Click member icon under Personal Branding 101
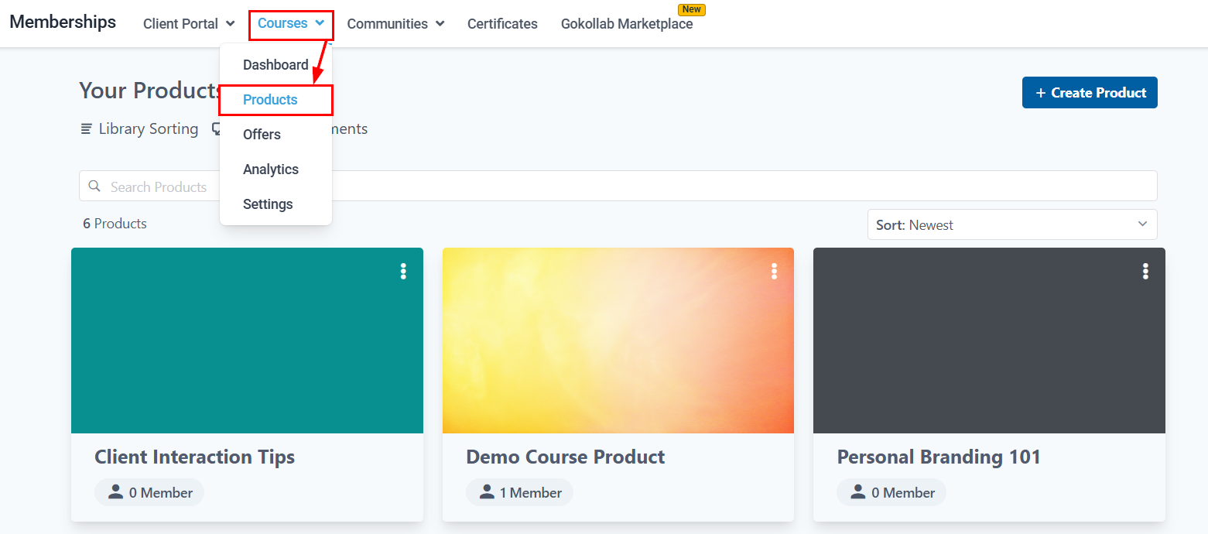This screenshot has height=534, width=1208. pos(858,492)
